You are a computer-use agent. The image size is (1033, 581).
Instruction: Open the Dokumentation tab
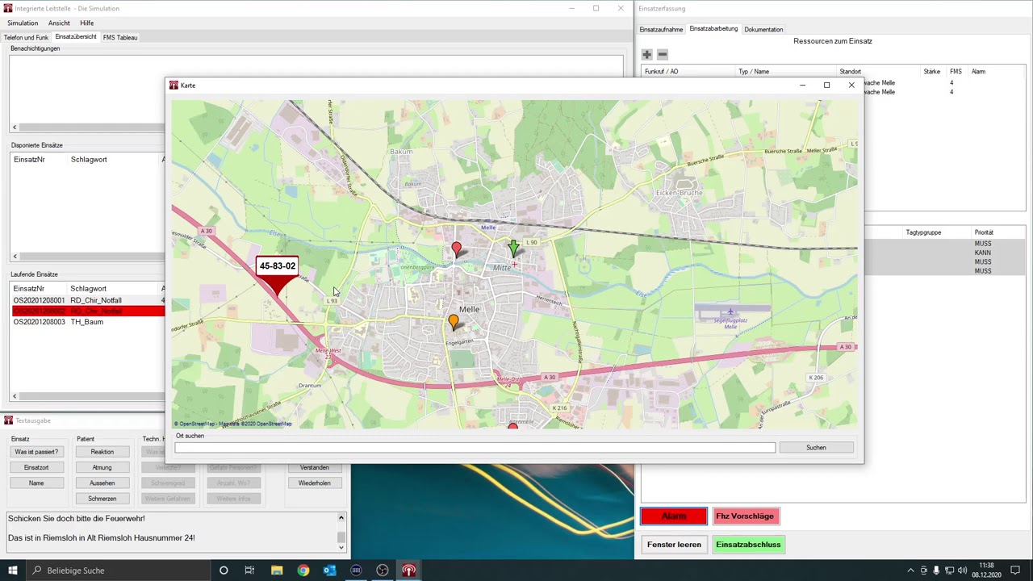pyautogui.click(x=763, y=29)
